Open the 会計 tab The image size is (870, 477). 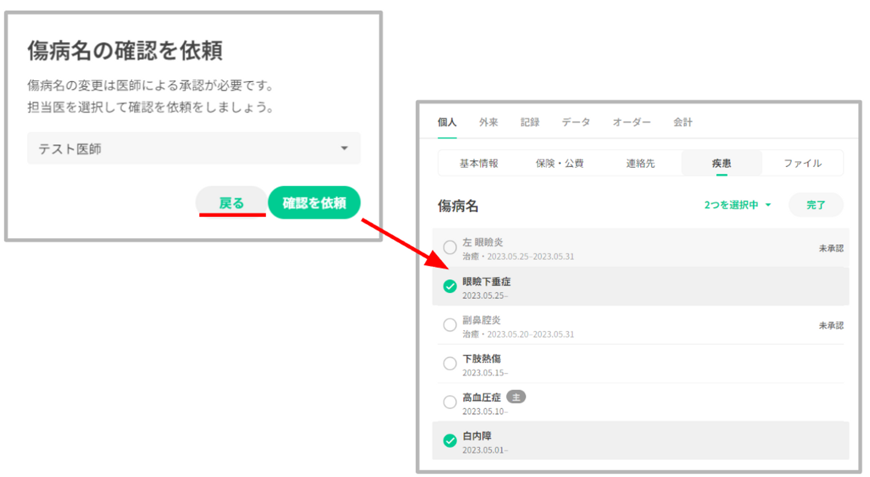point(683,122)
